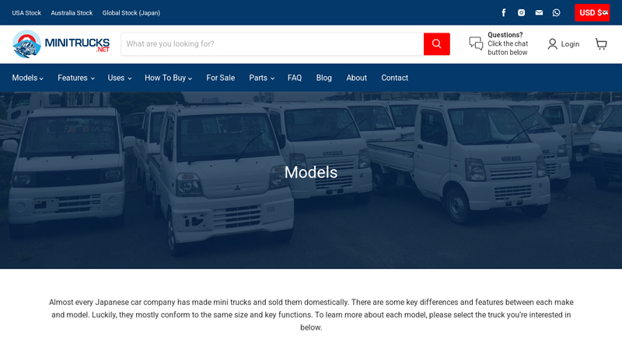Viewport: 622px width, 349px height.
Task: Expand the Uses dropdown menu
Action: [x=119, y=78]
